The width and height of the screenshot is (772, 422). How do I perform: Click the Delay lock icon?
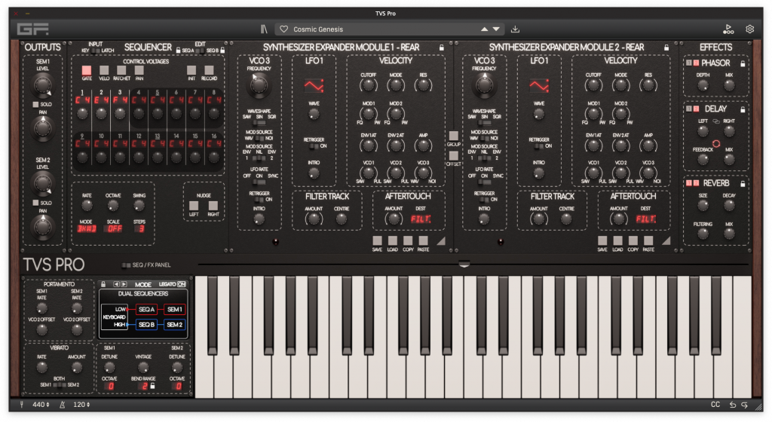[743, 109]
